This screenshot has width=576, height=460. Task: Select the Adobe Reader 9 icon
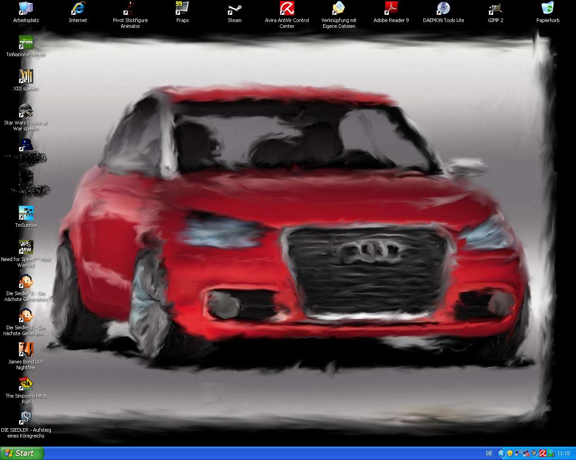(x=391, y=9)
